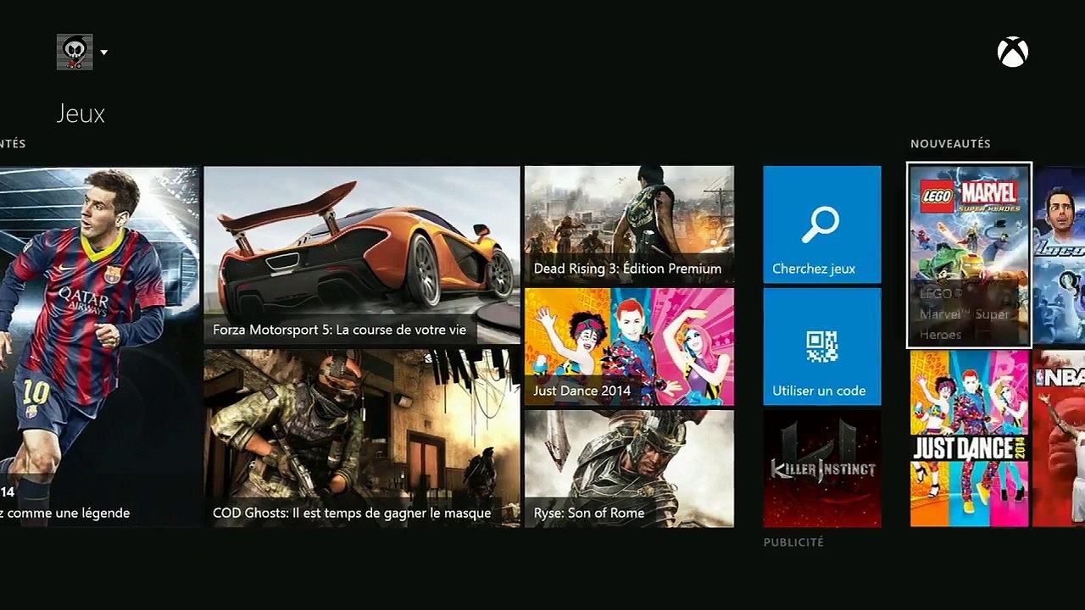The image size is (1085, 610).
Task: Open the featured Just Dance 2014 tile with caption
Action: click(629, 347)
